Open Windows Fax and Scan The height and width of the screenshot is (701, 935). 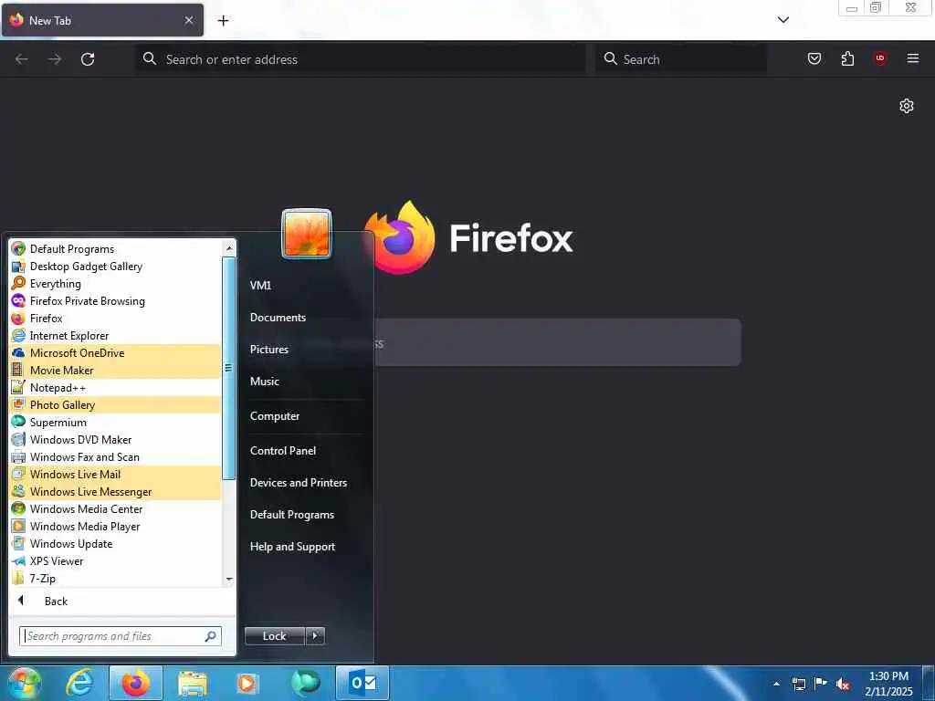tap(116, 456)
